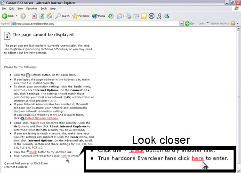Open the Mail envelope dropdown
Image resolution: width=241 pixels, height=173 pixels.
tap(120, 16)
